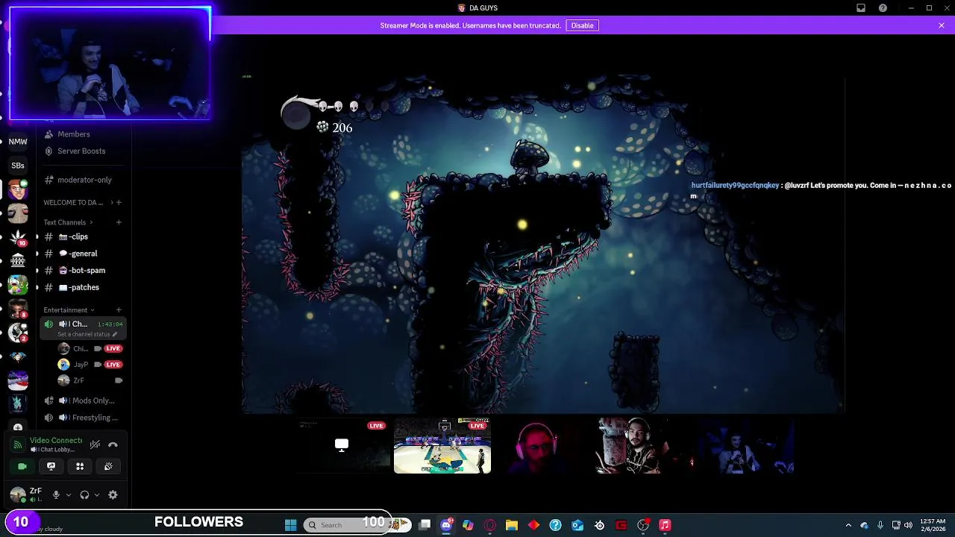Expand the WELCOME TO DA category

[x=78, y=202]
